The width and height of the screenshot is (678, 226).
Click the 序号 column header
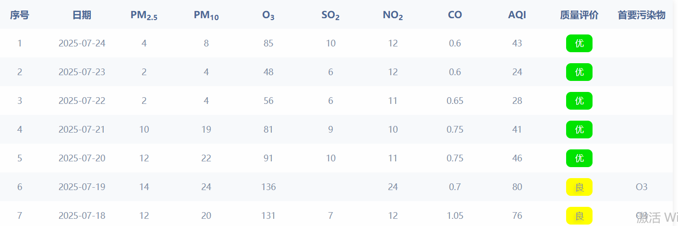(x=20, y=15)
